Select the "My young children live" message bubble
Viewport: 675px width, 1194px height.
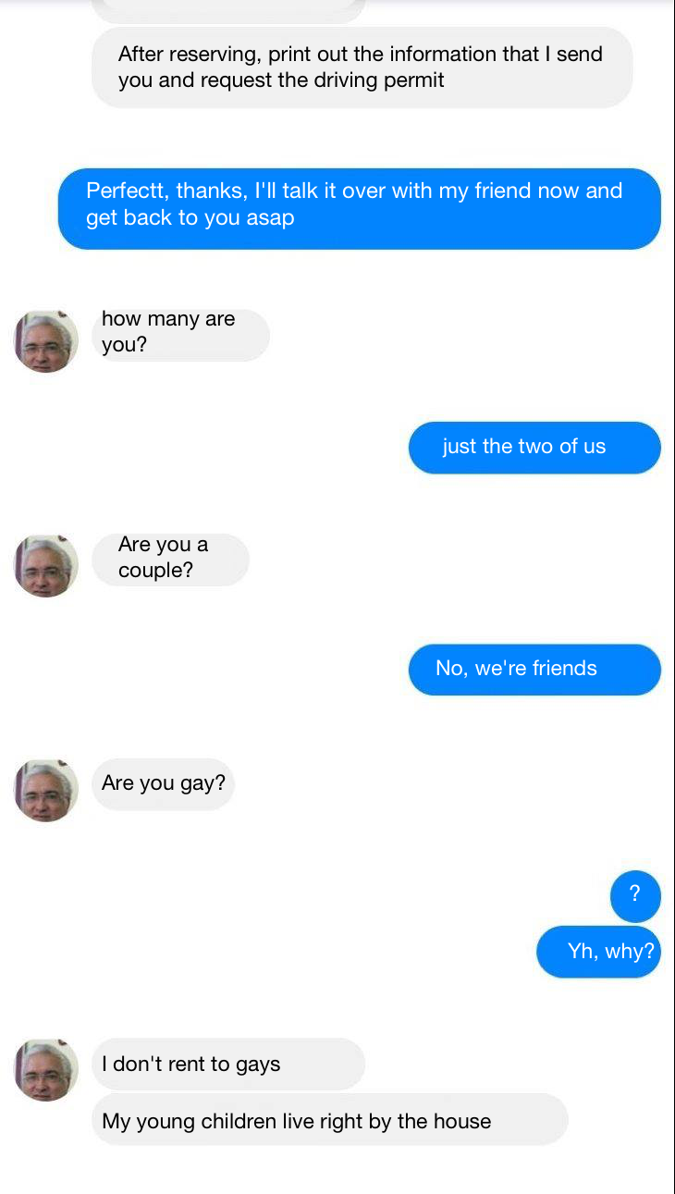point(329,1120)
